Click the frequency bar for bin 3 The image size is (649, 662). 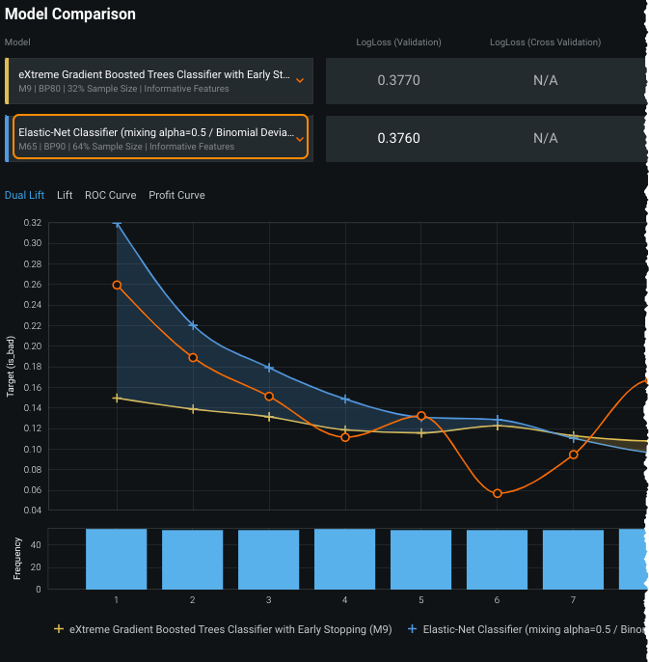pos(268,559)
